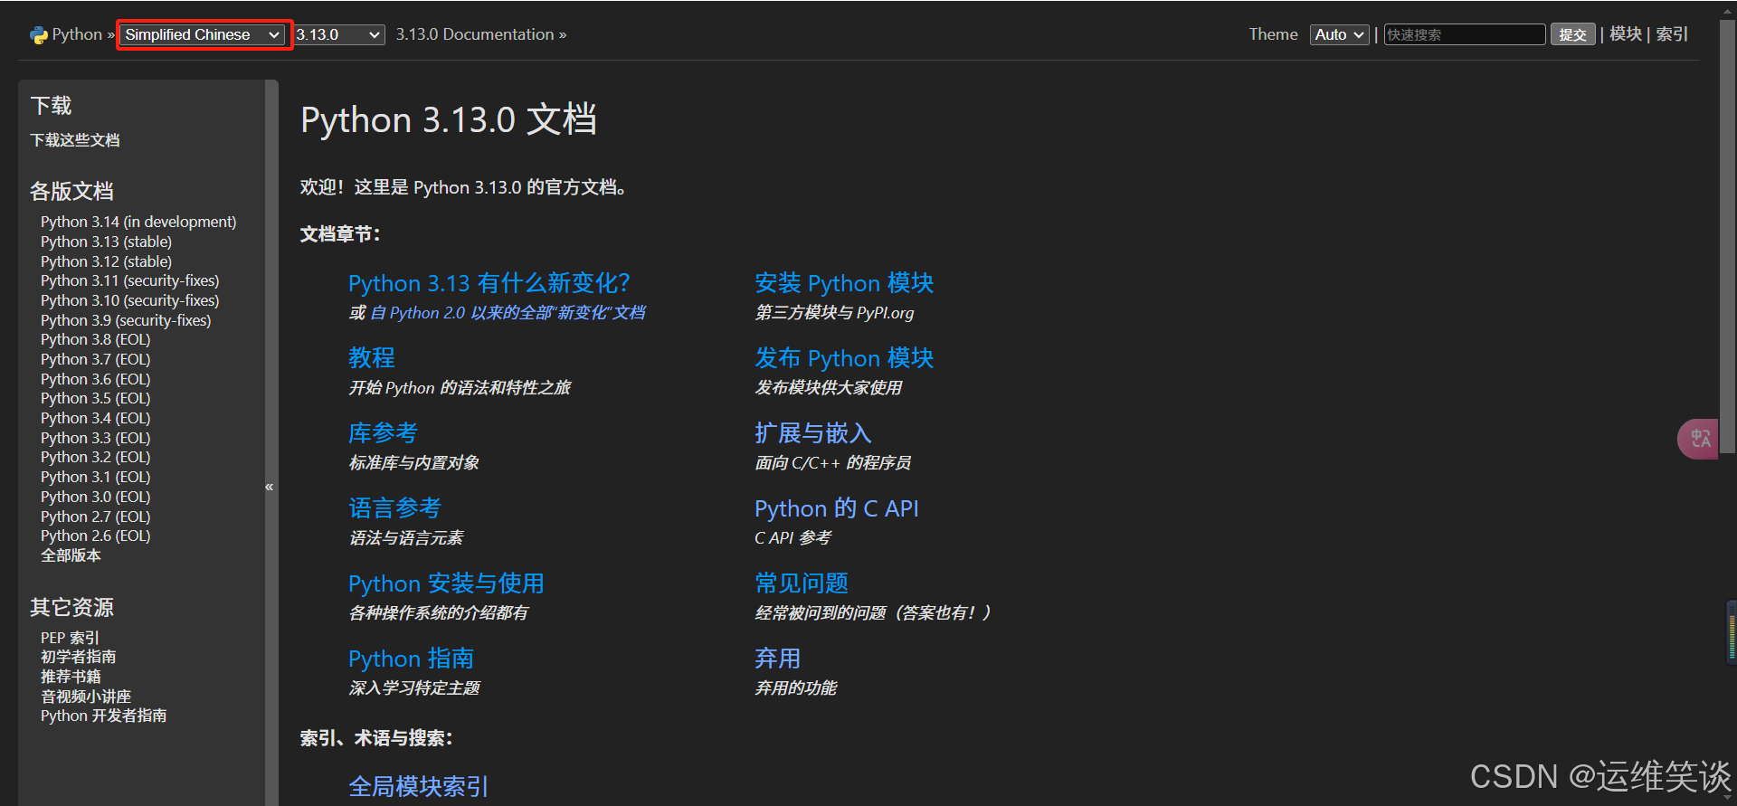Open the Theme Auto dropdown
Screen dimensions: 1737x806
[1339, 34]
